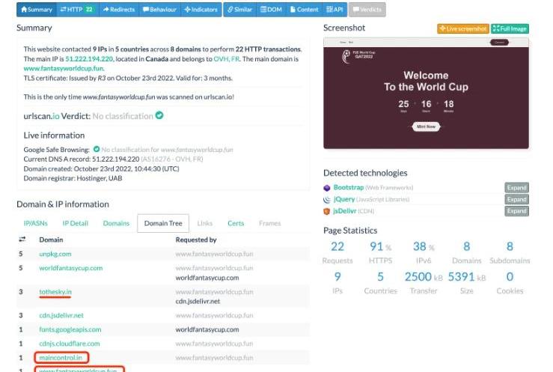This screenshot has width=553, height=372.
Task: Open the Full Image view
Action: [x=510, y=28]
